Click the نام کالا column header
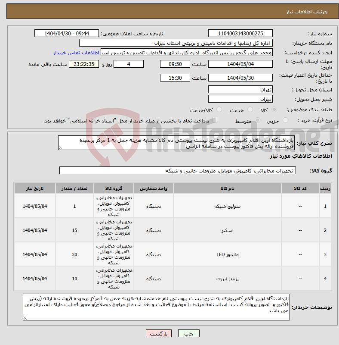339x345 pixels. pyautogui.click(x=227, y=188)
